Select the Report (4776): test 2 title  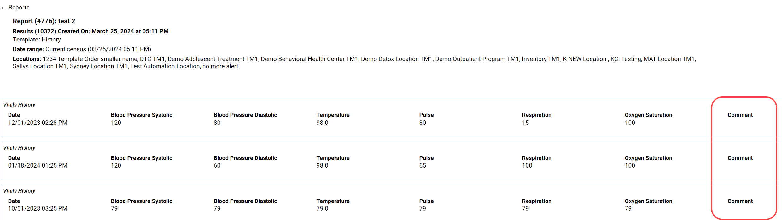click(44, 21)
